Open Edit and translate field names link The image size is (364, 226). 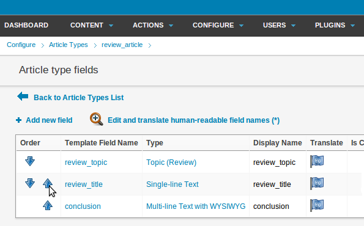click(193, 120)
